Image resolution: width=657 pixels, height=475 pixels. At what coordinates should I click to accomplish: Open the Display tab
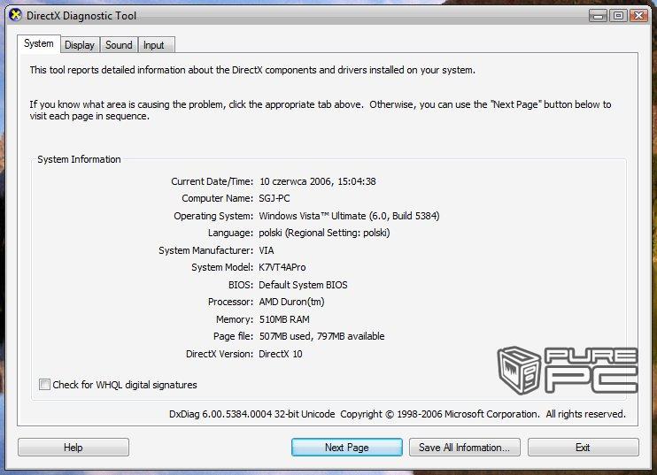tap(80, 45)
